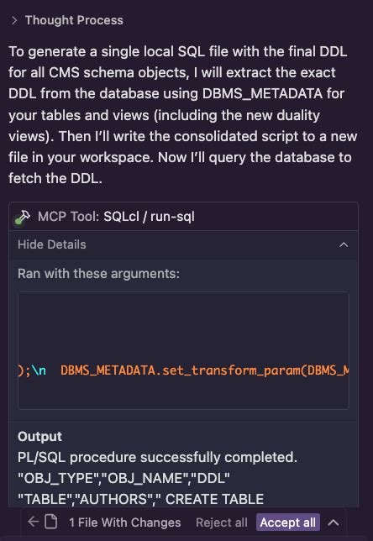Click the back arrow in changes bar
Viewport: 373px width, 541px height.
(x=33, y=522)
